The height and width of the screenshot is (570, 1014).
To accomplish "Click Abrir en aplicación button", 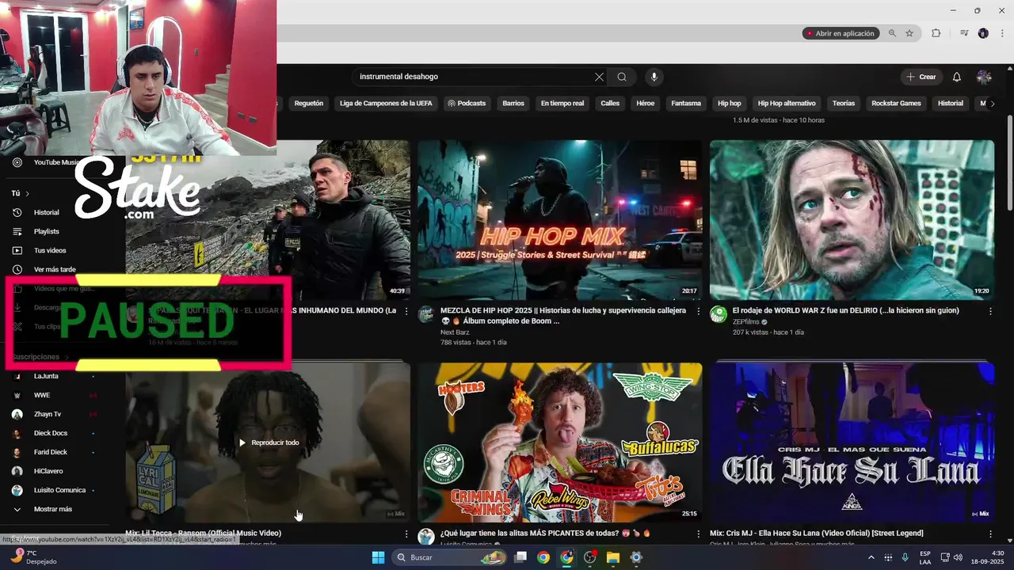I will coord(841,33).
